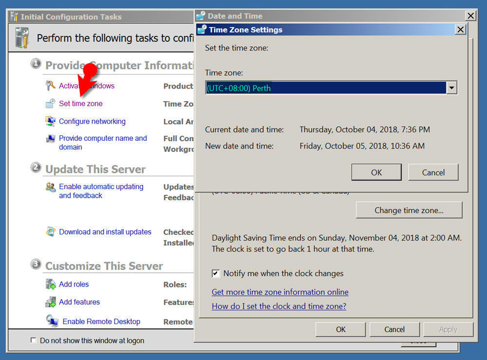This screenshot has height=360, width=487.
Task: Confirm with OK in Time Zone Settings
Action: click(376, 172)
